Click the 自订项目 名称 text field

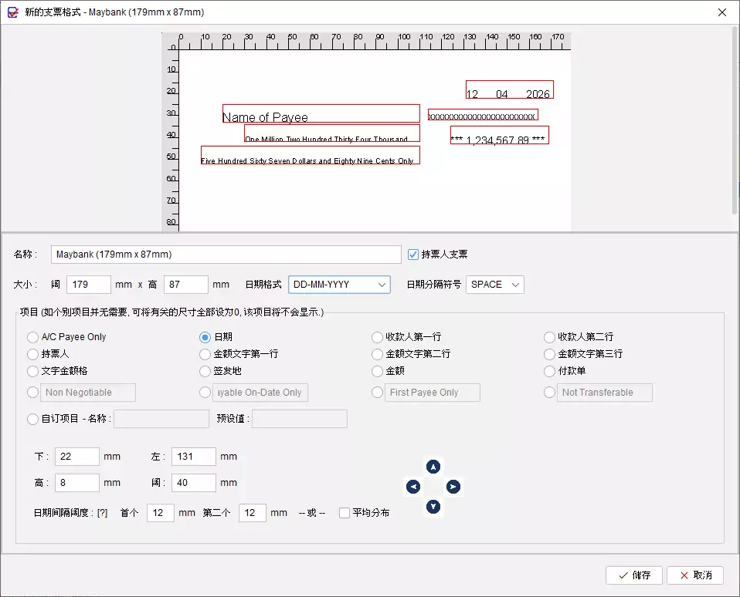161,419
